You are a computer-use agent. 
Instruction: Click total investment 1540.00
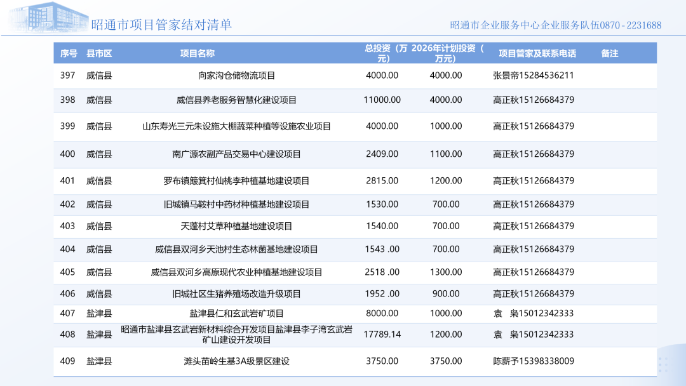coord(382,226)
